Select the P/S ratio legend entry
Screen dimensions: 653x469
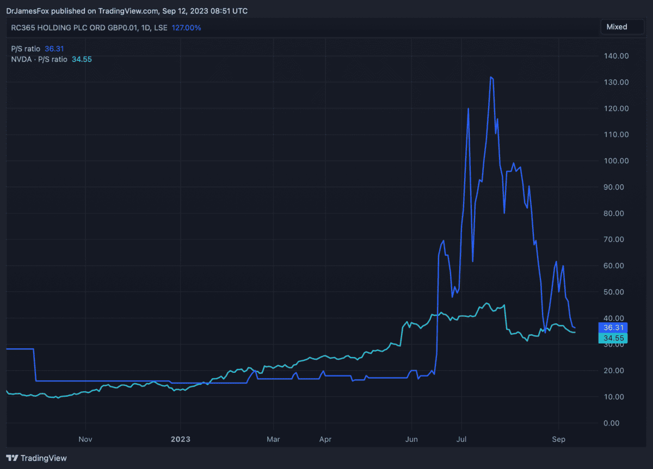(x=26, y=48)
